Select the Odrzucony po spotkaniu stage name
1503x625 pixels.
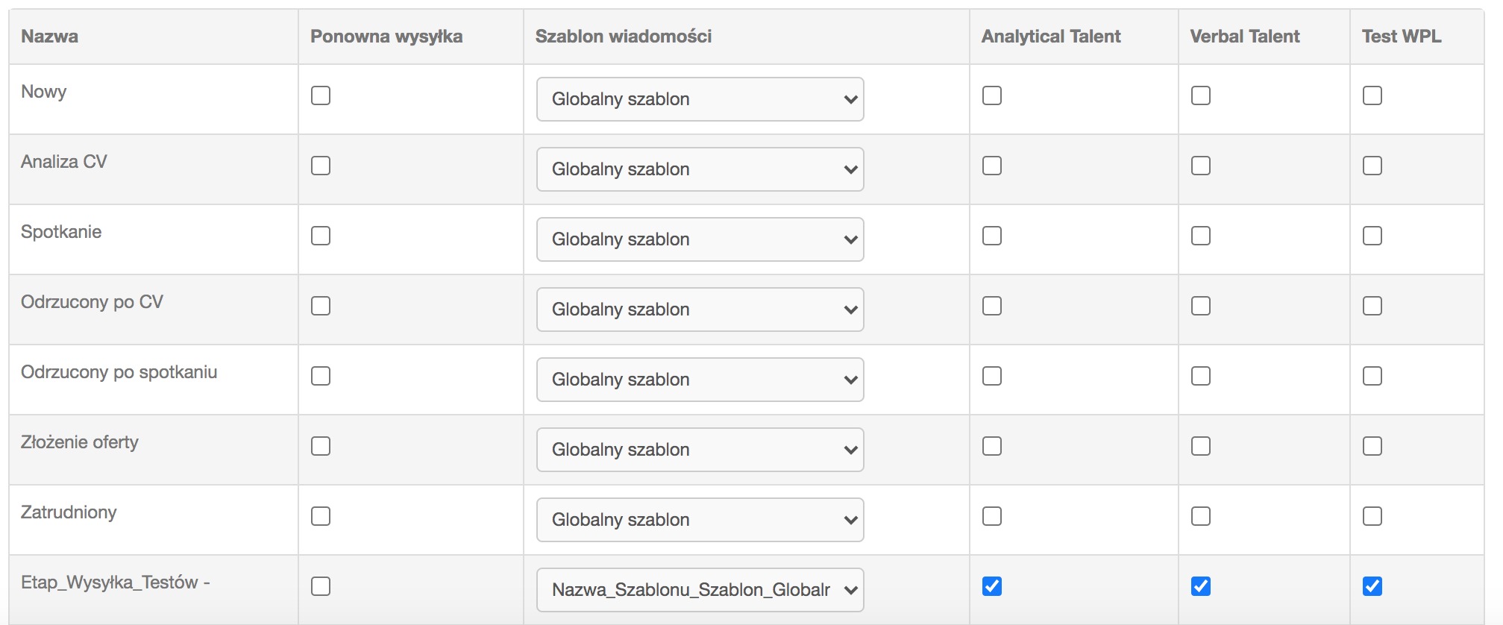click(119, 372)
